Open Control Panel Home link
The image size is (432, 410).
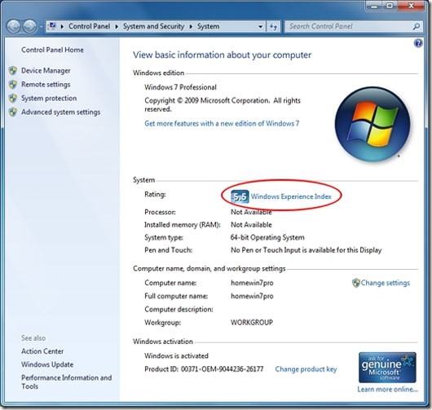(52, 50)
